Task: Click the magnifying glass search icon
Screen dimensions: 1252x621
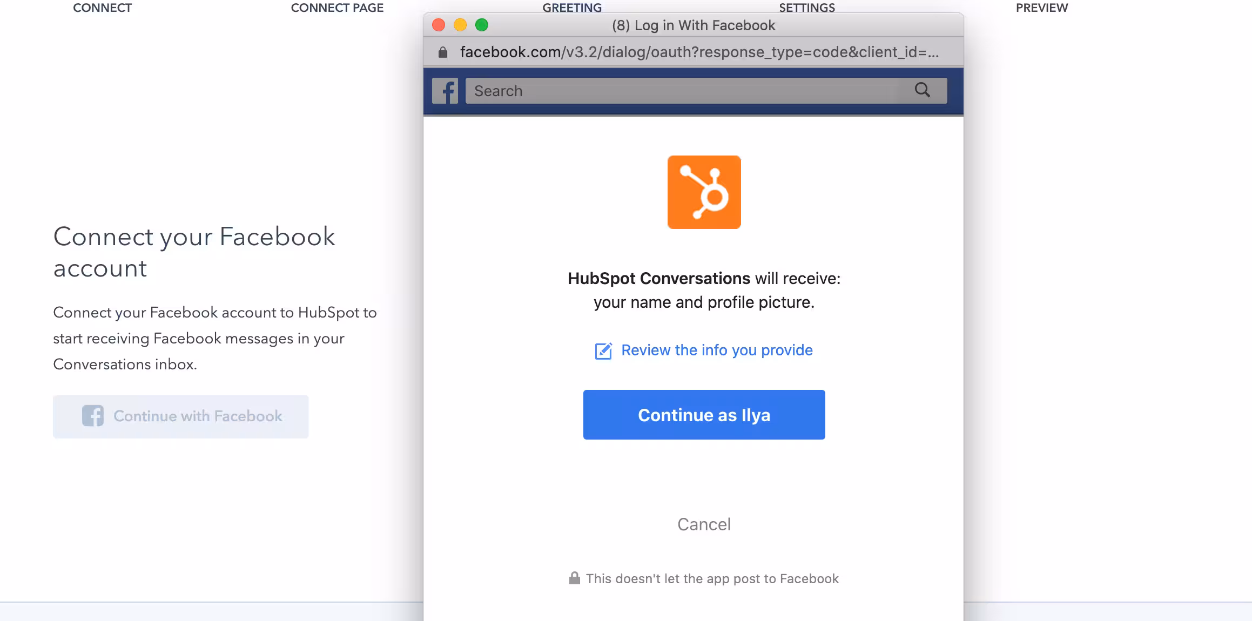Action: (x=922, y=90)
